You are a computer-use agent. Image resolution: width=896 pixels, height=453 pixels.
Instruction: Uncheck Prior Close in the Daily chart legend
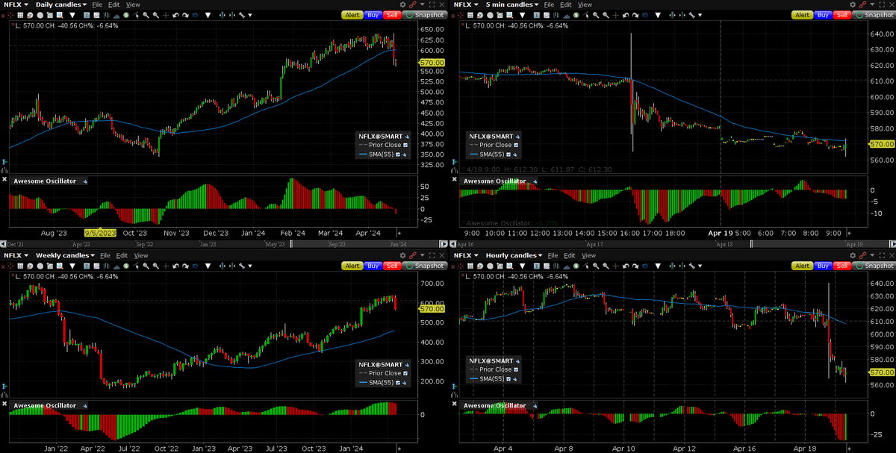406,145
